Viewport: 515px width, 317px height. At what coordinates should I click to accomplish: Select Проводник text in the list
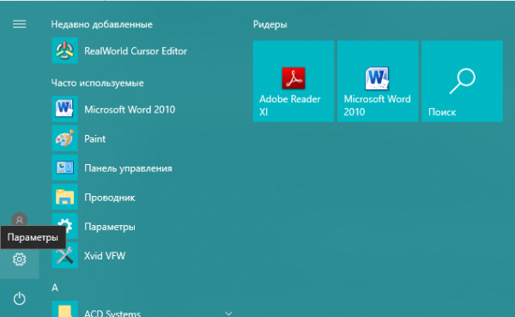pos(109,198)
